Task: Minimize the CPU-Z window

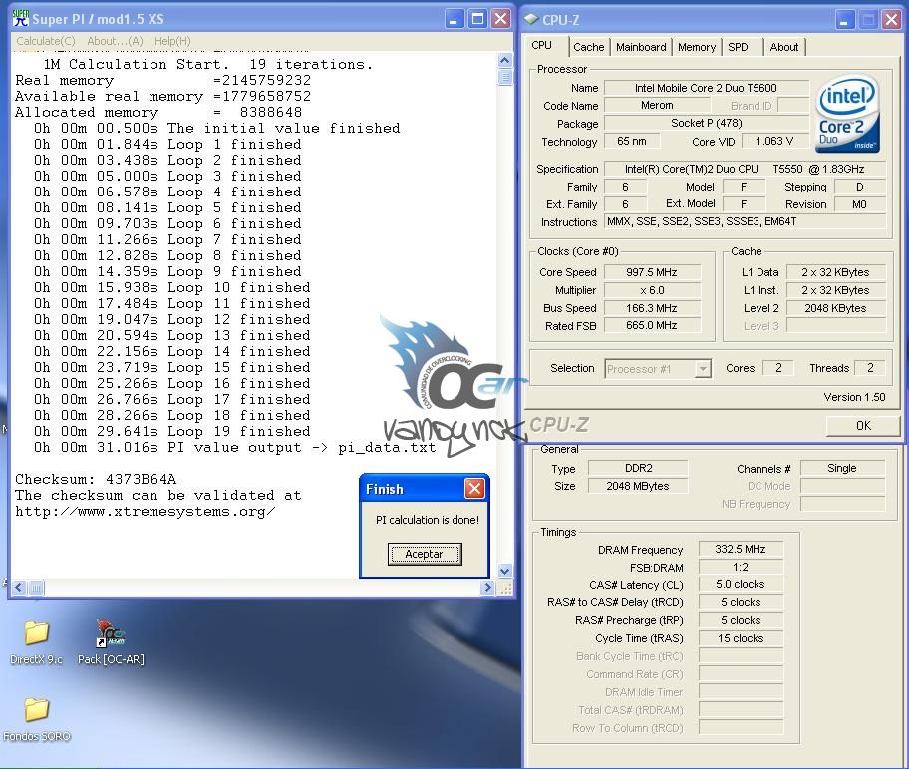Action: 844,20
